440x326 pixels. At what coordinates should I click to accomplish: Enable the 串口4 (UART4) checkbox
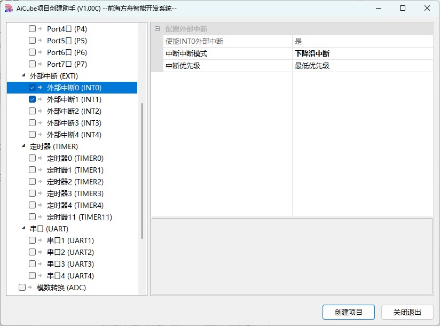(x=32, y=276)
